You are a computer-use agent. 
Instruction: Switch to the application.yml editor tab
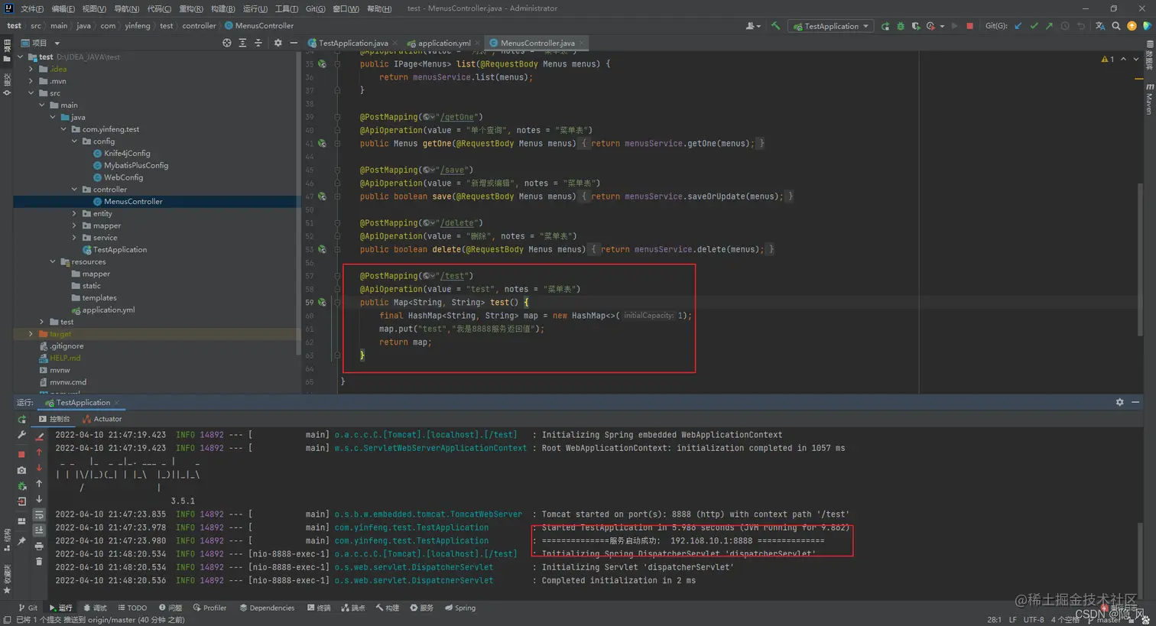443,43
